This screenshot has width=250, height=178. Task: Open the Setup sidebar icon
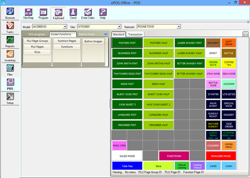[x=10, y=98]
